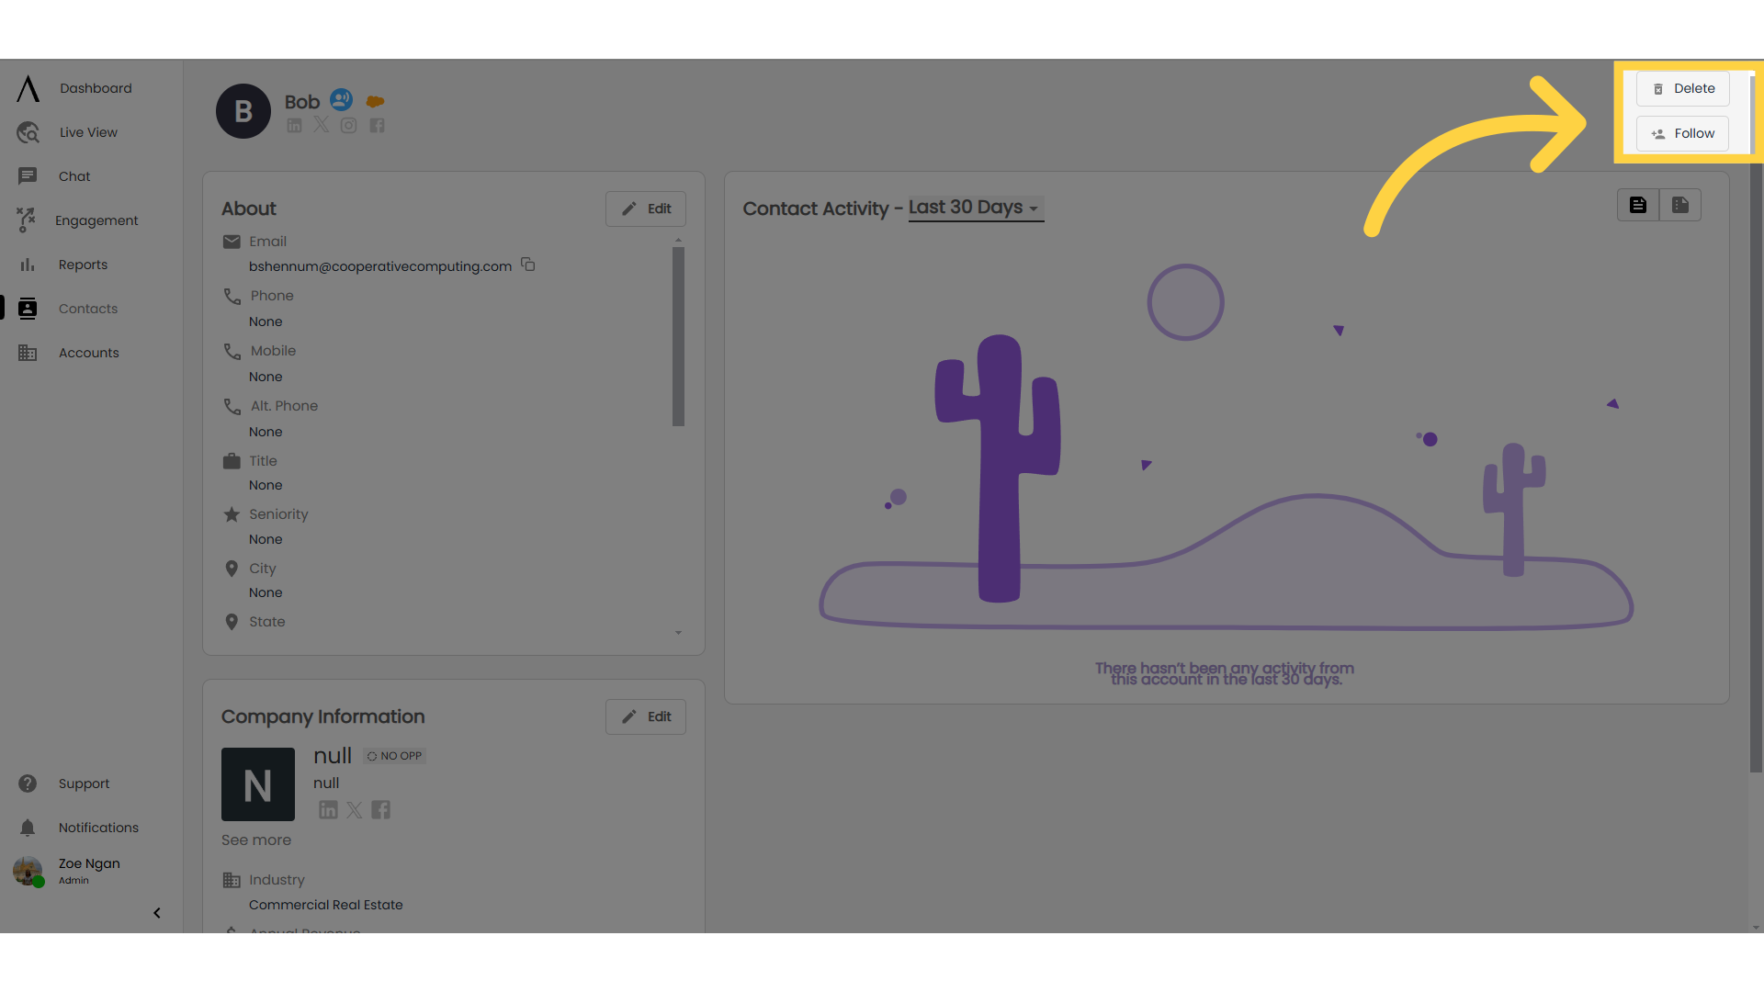Click Edit button in Company Information
1764x992 pixels.
646,716
